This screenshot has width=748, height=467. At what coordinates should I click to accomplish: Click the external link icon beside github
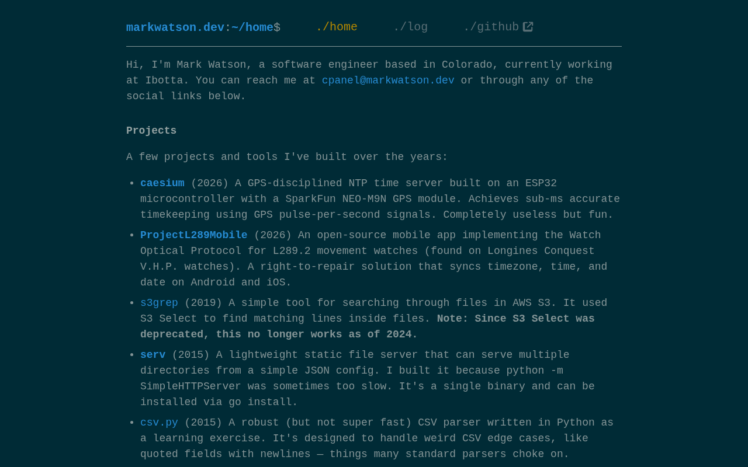click(528, 27)
